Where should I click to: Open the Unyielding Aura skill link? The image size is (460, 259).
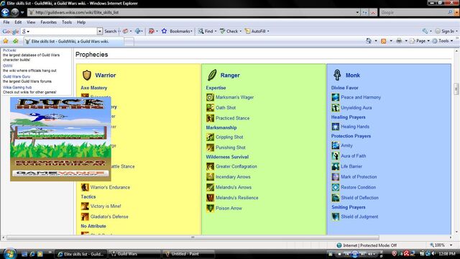[x=356, y=108]
